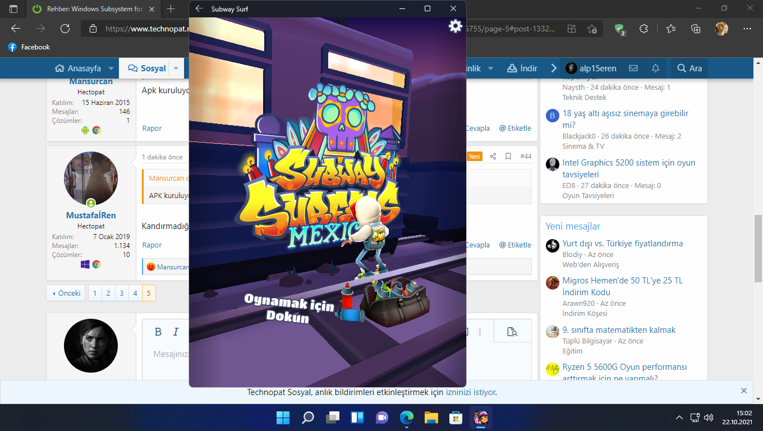Go to forum page 4

click(135, 293)
